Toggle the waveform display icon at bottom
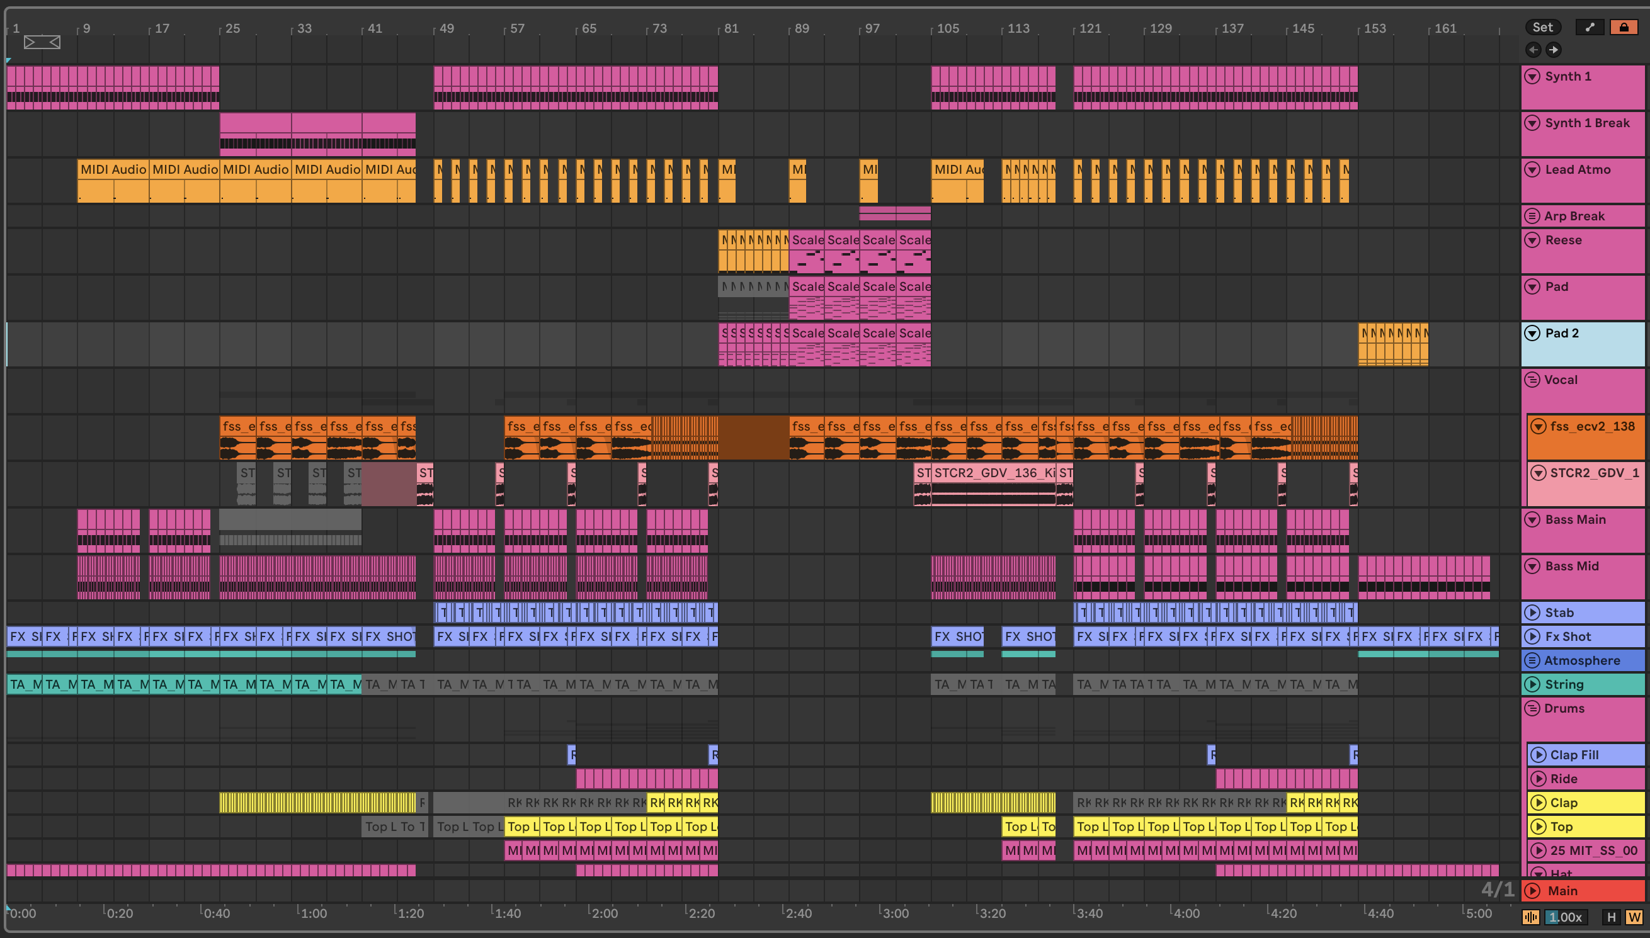The image size is (1650, 938). (x=1531, y=917)
